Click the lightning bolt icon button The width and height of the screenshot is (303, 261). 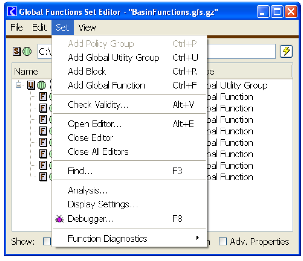pos(286,51)
